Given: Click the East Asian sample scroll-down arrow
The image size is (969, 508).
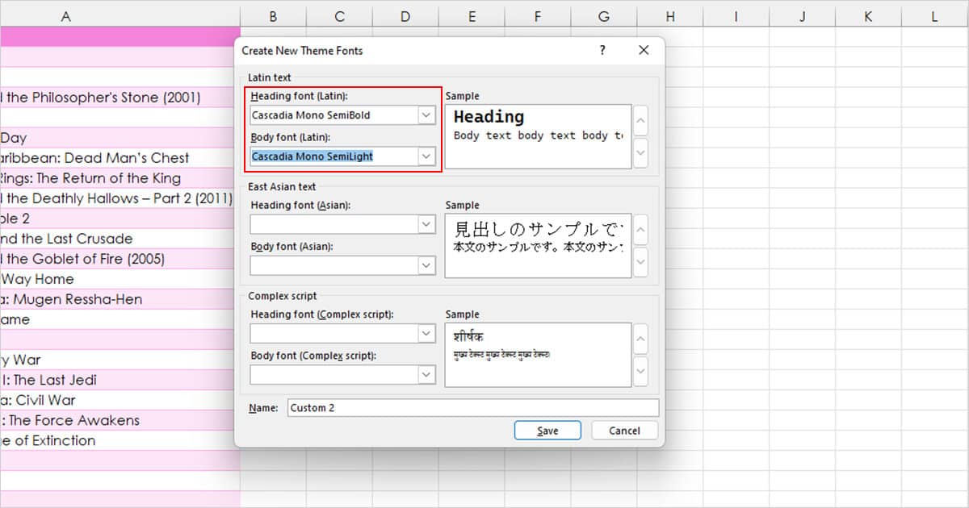Looking at the screenshot, I should click(x=640, y=262).
